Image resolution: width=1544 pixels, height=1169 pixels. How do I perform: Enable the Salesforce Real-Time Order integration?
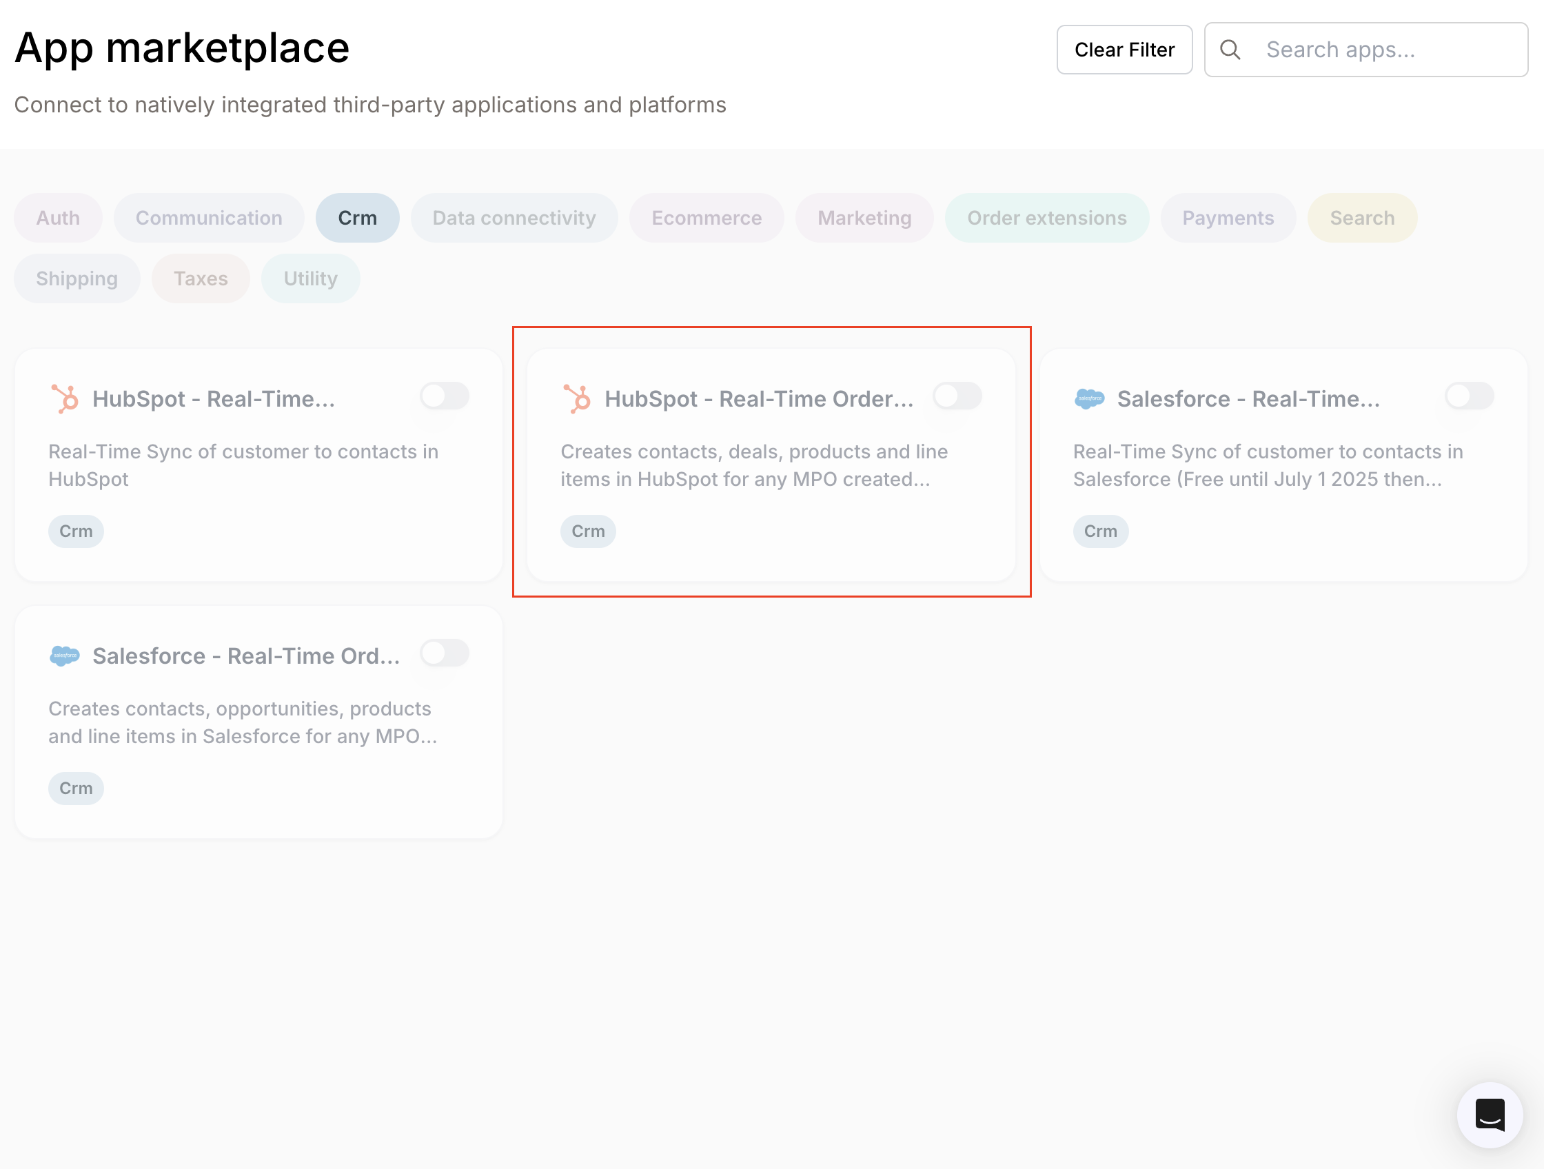[444, 653]
